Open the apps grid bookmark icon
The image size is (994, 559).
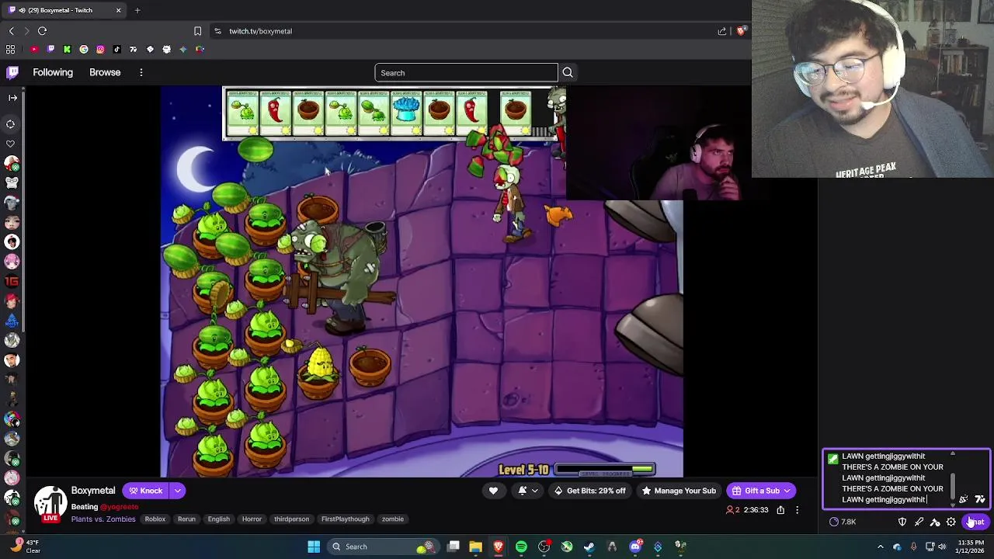click(x=11, y=50)
